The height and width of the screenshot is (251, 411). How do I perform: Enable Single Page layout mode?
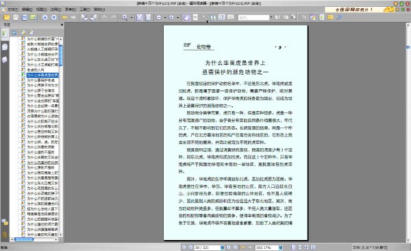tap(293, 248)
